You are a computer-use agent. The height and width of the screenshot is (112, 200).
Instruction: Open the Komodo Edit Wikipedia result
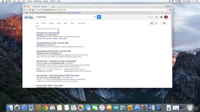click(x=56, y=61)
